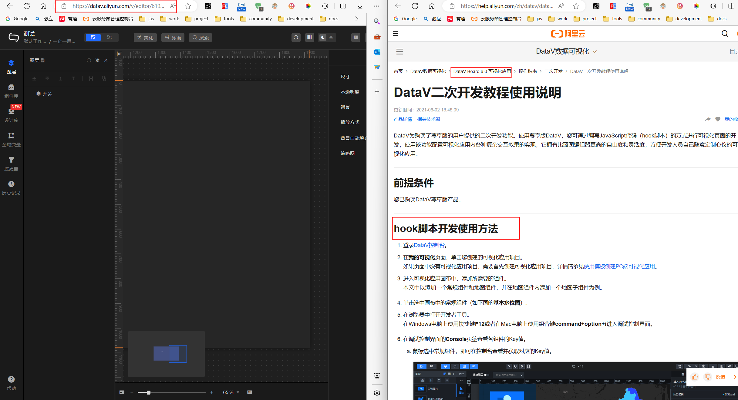Click the minimap viewport rectangle

(x=178, y=354)
